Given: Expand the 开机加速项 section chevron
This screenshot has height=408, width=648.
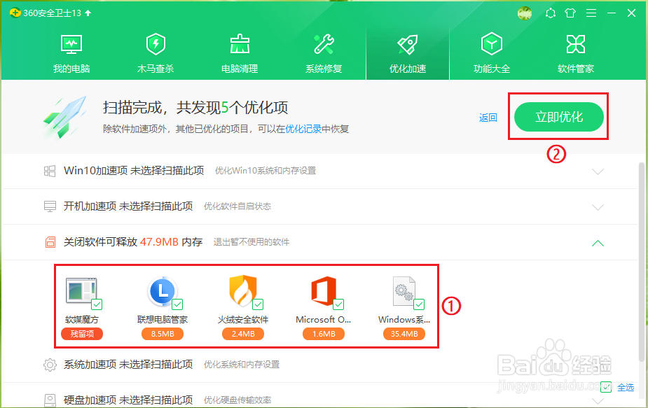Looking at the screenshot, I should click(x=598, y=207).
